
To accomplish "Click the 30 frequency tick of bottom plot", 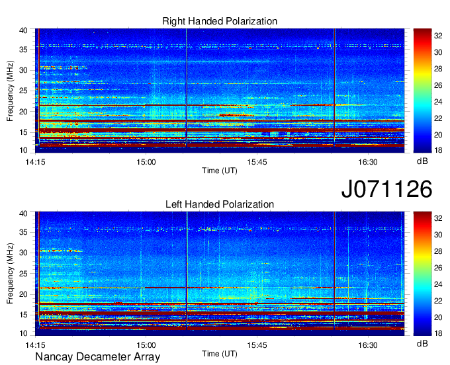I will [23, 253].
